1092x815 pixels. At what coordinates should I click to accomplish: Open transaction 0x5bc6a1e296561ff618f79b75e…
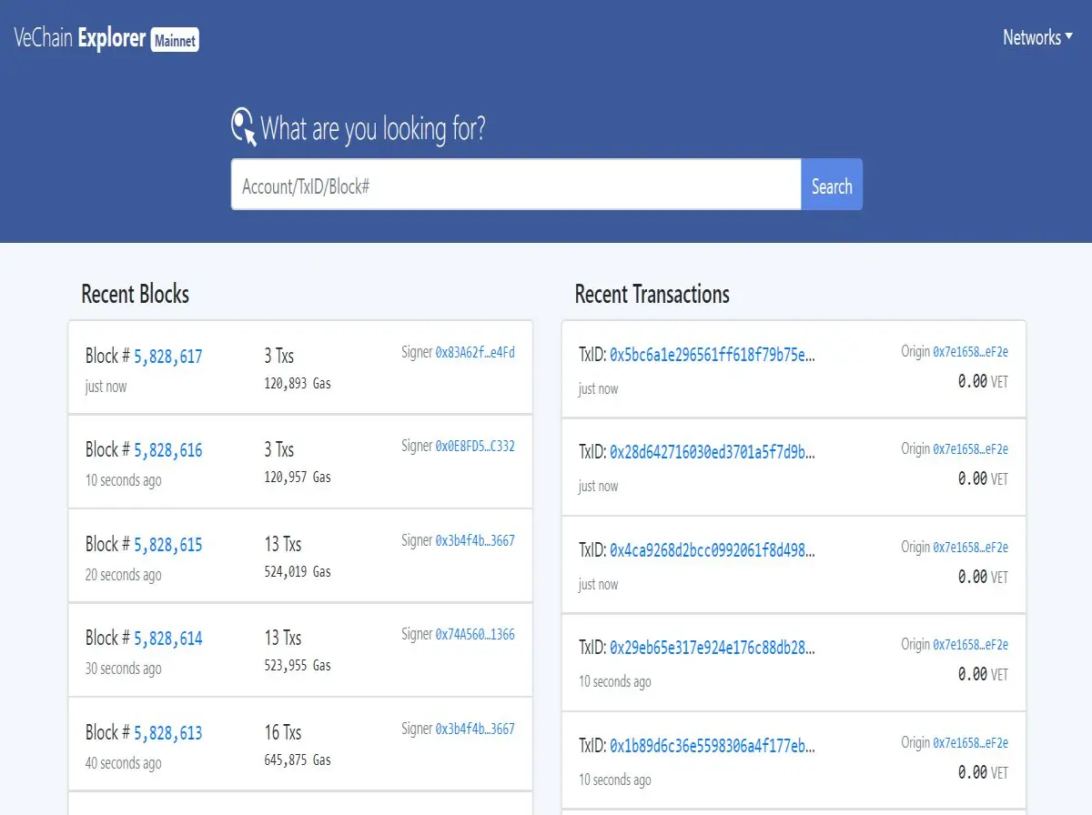click(713, 355)
